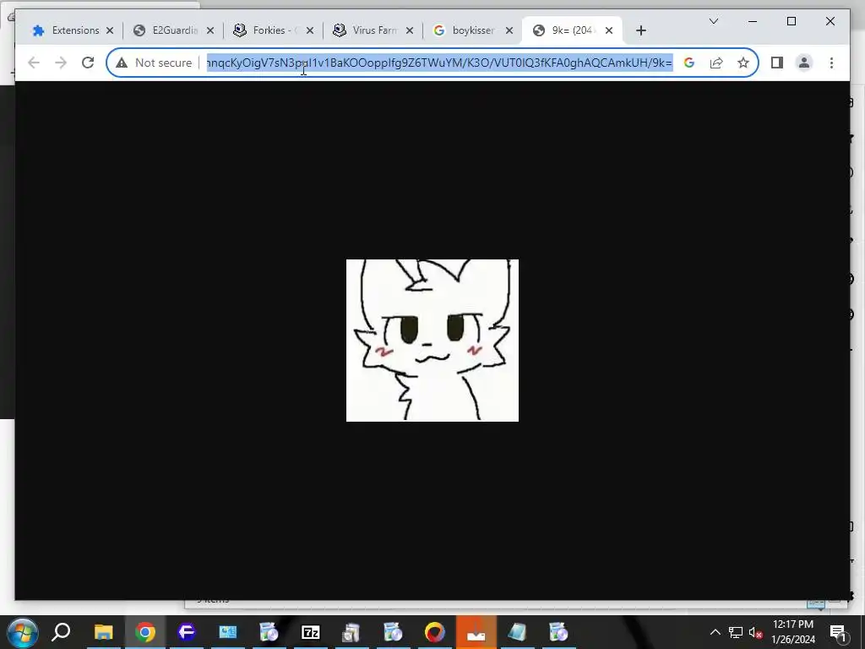Open a new tab with the plus button

[640, 31]
